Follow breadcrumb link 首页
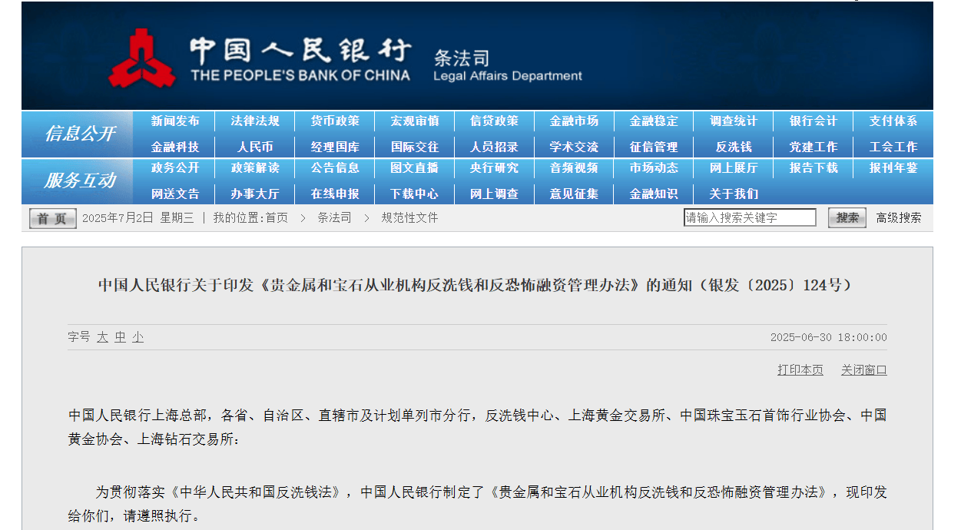This screenshot has width=961, height=530. (x=277, y=218)
